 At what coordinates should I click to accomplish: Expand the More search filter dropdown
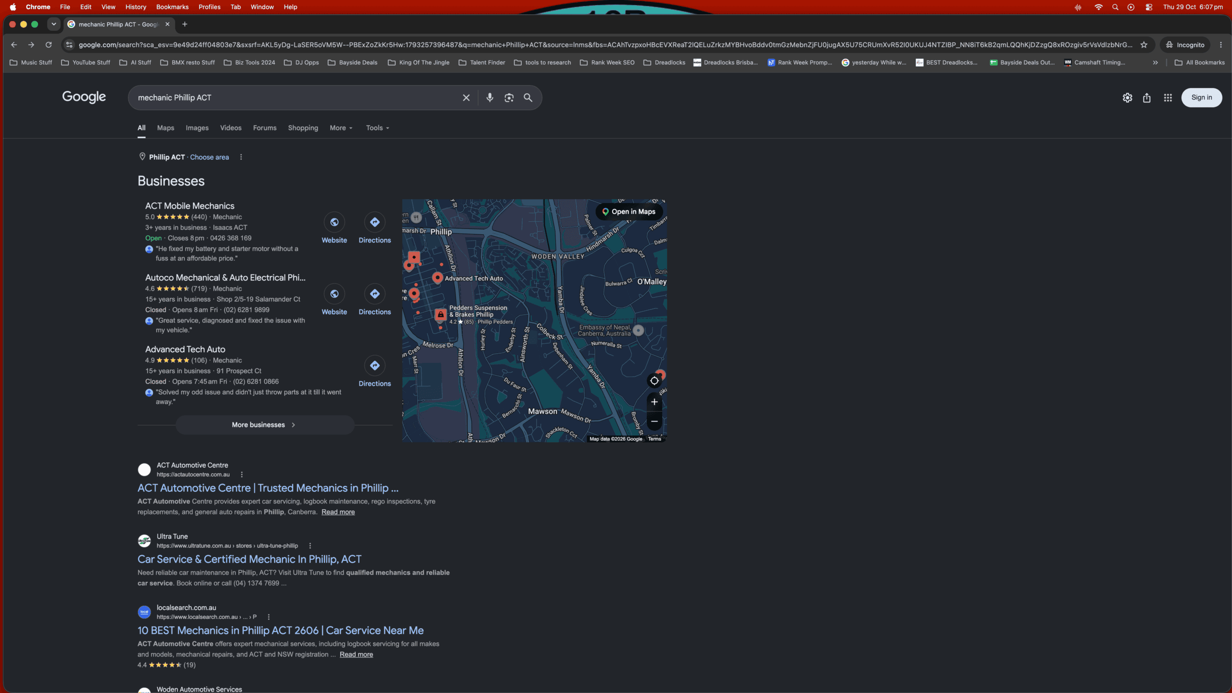[x=341, y=128]
